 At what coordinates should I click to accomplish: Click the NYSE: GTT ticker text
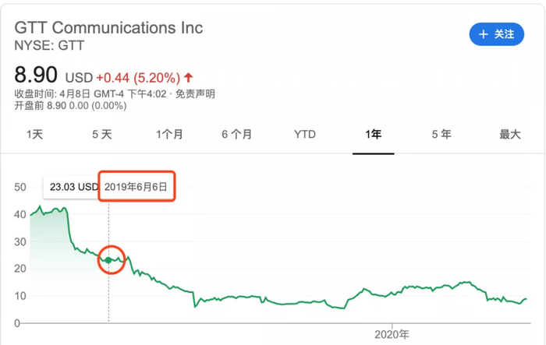point(50,45)
